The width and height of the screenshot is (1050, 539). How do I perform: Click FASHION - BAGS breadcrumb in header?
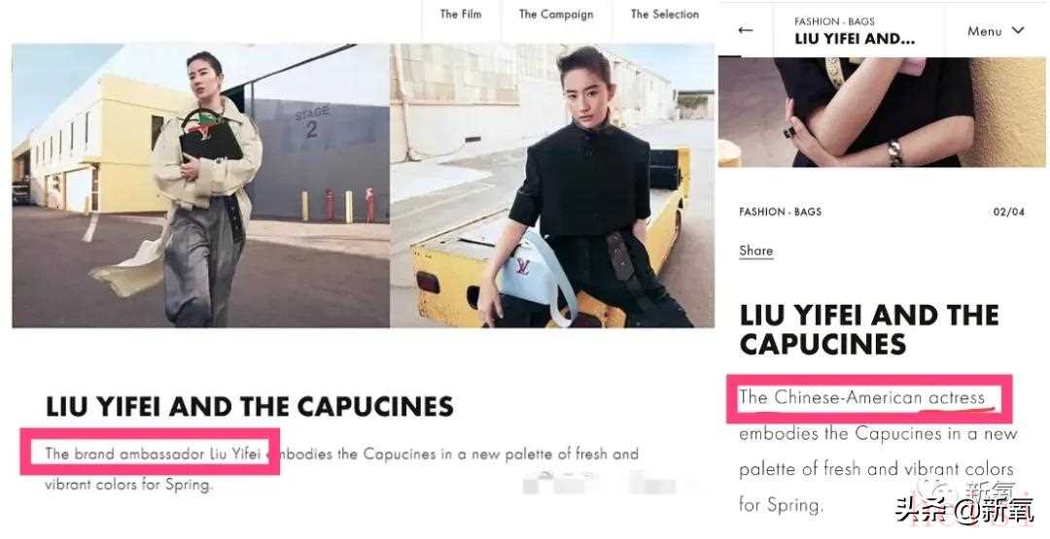click(x=834, y=21)
